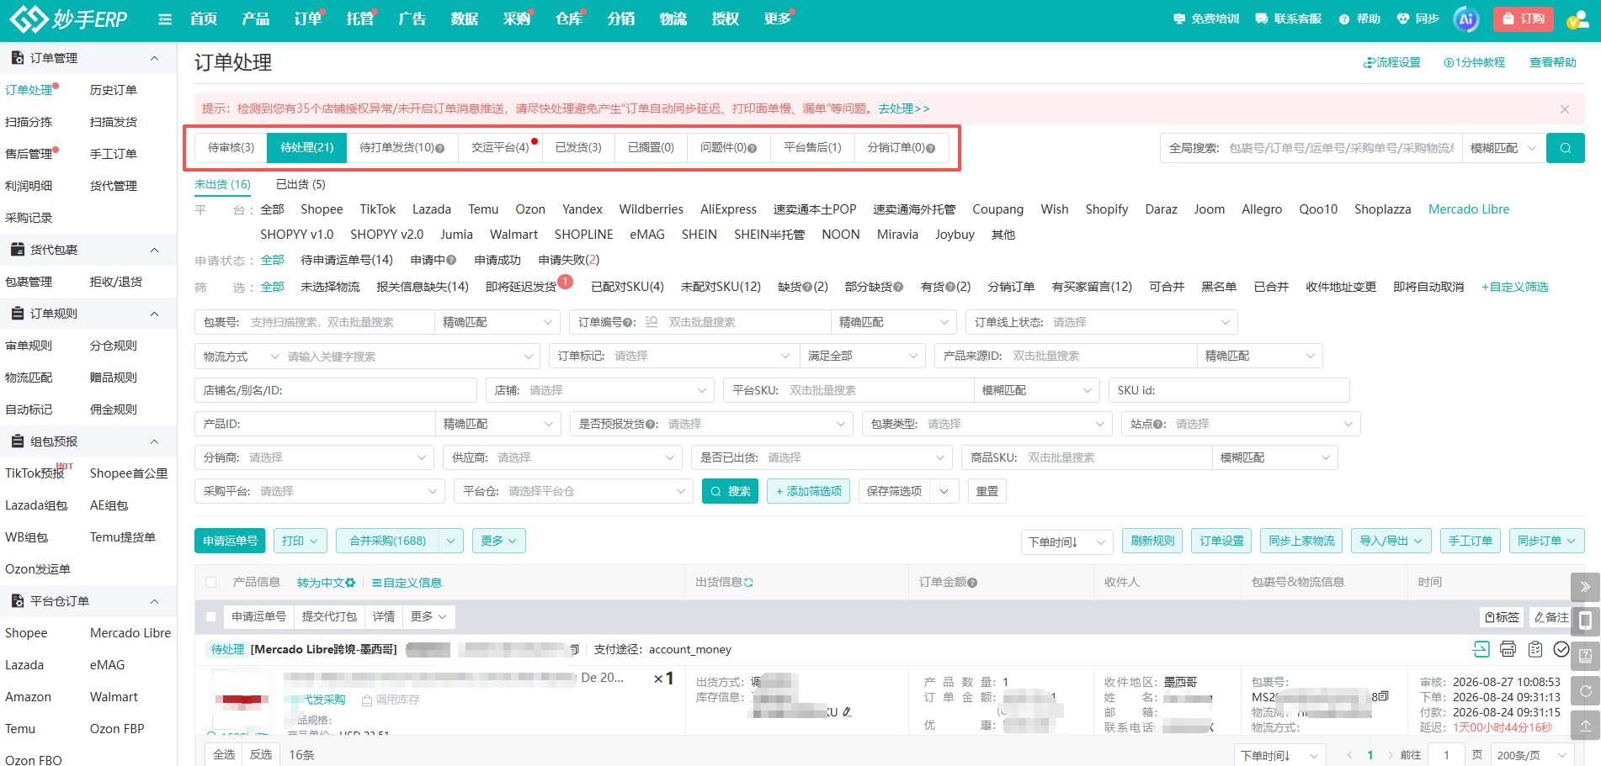This screenshot has height=766, width=1601.
Task: Open the help book floating icon
Action: [1585, 656]
